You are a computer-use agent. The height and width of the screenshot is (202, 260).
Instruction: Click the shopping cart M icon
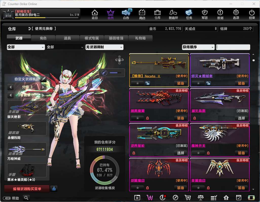pyautogui.click(x=188, y=197)
